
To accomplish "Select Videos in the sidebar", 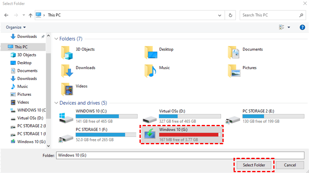I will pos(20,102).
